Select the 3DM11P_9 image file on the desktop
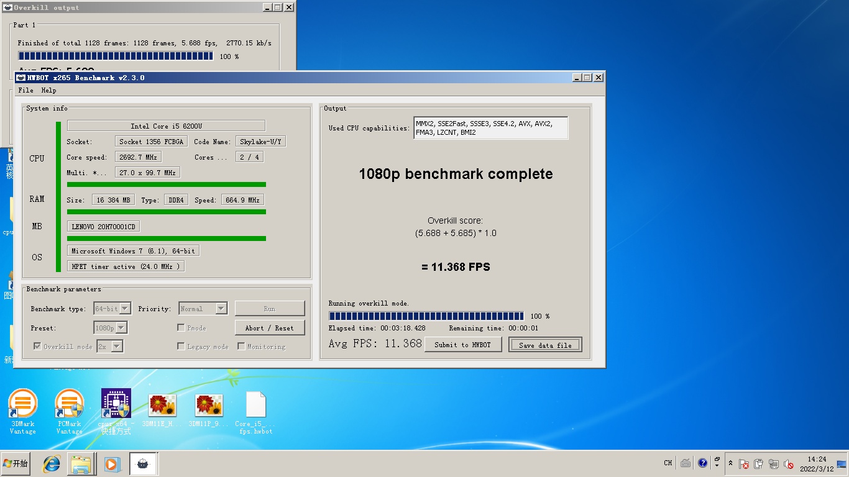Image resolution: width=849 pixels, height=477 pixels. coord(208,411)
